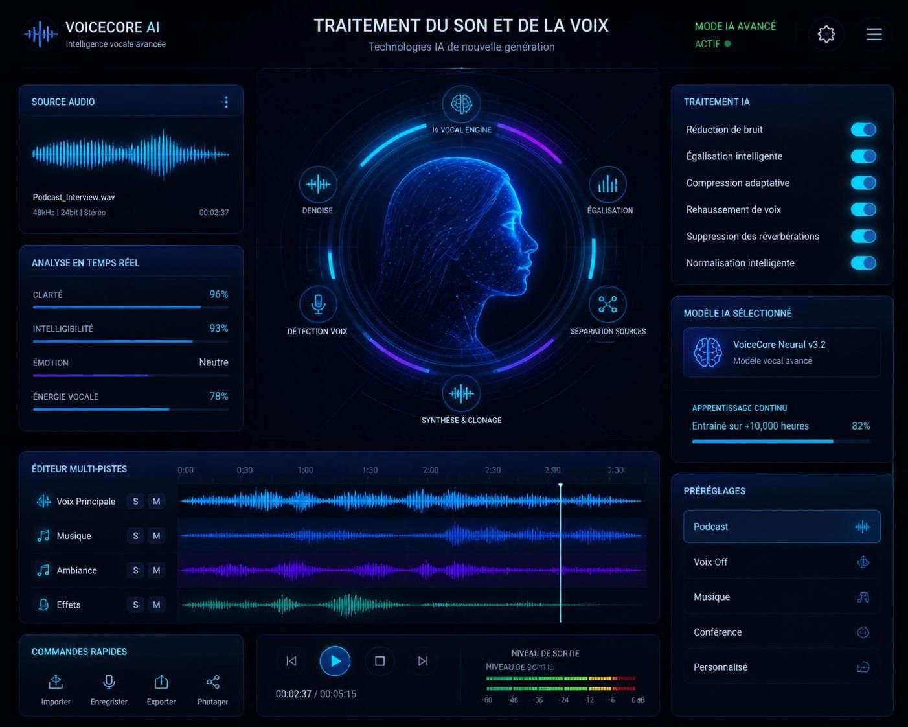908x727 pixels.
Task: Toggle Compression adaptative switch
Action: tap(863, 183)
